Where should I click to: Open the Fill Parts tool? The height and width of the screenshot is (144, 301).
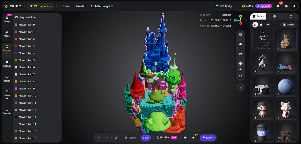point(7,64)
